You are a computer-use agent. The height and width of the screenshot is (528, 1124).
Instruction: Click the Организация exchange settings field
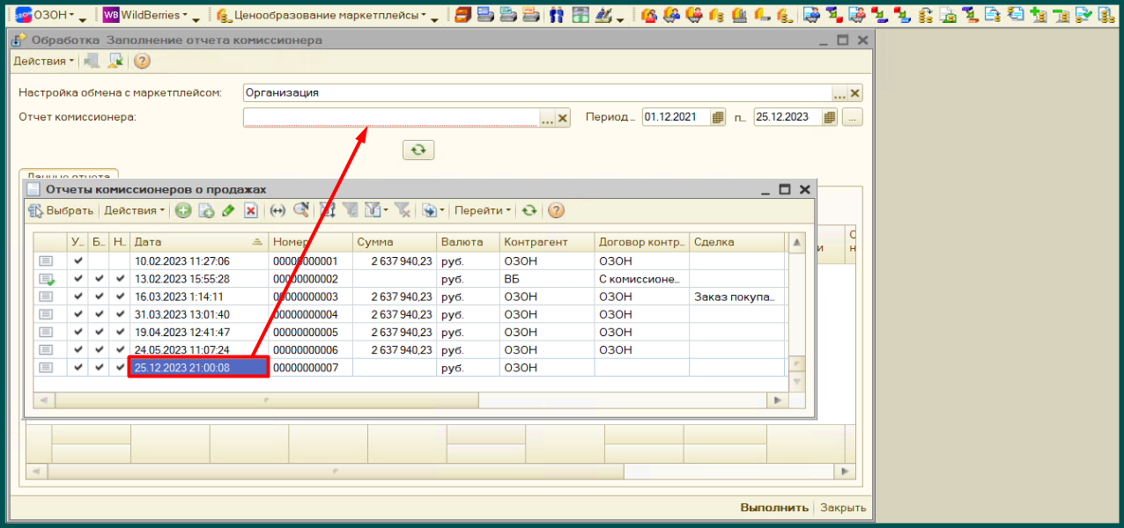[x=537, y=92]
